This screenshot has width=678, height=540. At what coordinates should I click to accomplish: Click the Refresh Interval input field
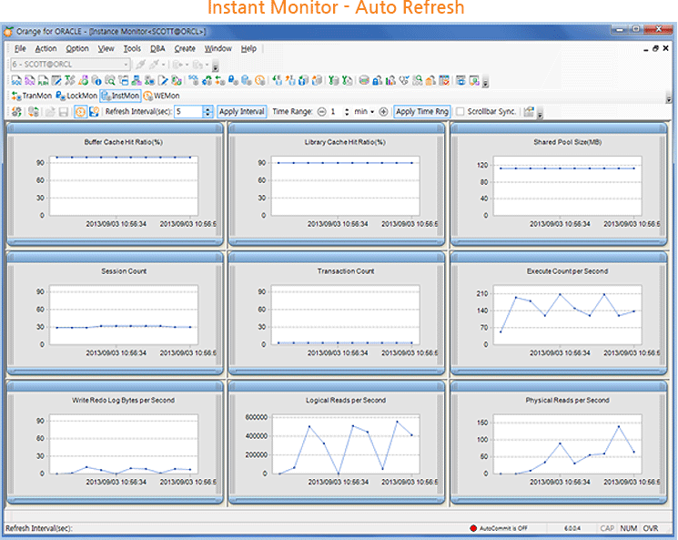189,112
